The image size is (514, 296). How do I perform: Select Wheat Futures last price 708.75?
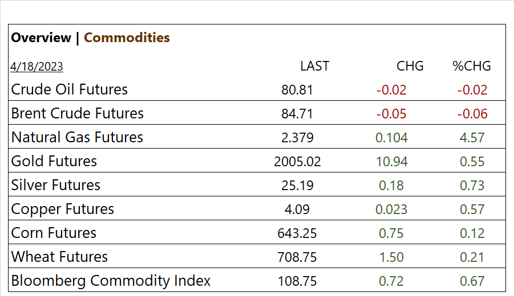click(x=297, y=257)
